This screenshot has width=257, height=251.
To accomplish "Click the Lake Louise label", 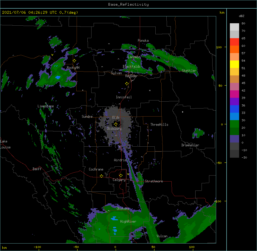I will tap(5, 144).
